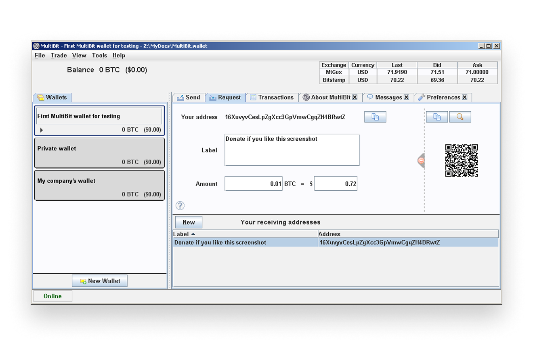Open the help question mark icon
533x358 pixels.
tap(180, 206)
